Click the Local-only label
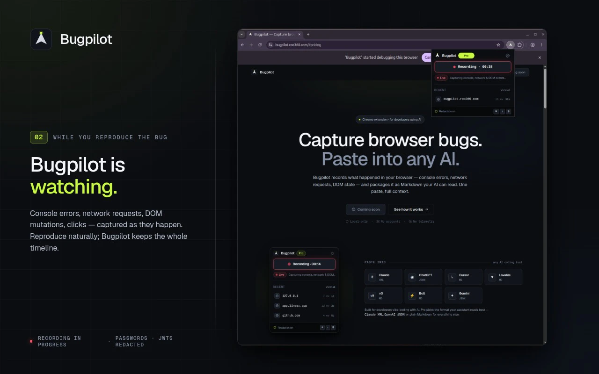Viewport: 599px width, 374px height. pyautogui.click(x=357, y=221)
